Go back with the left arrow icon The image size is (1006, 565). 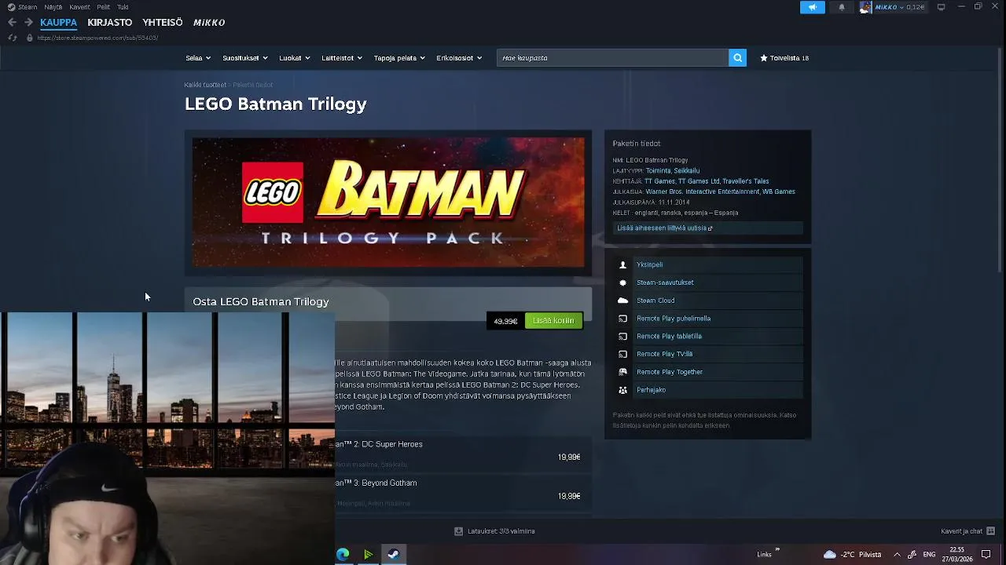(12, 22)
